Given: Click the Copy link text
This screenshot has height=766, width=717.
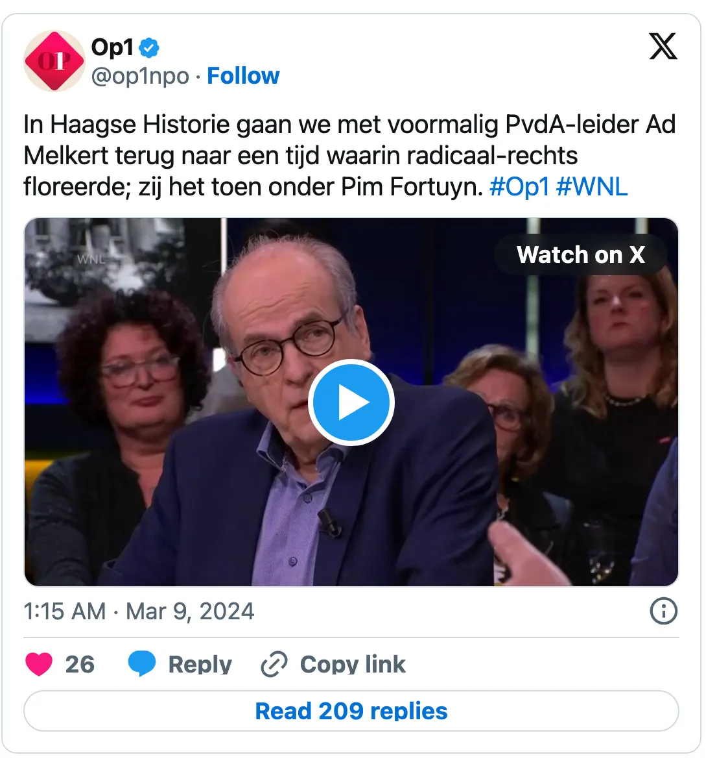Looking at the screenshot, I should click(x=353, y=664).
